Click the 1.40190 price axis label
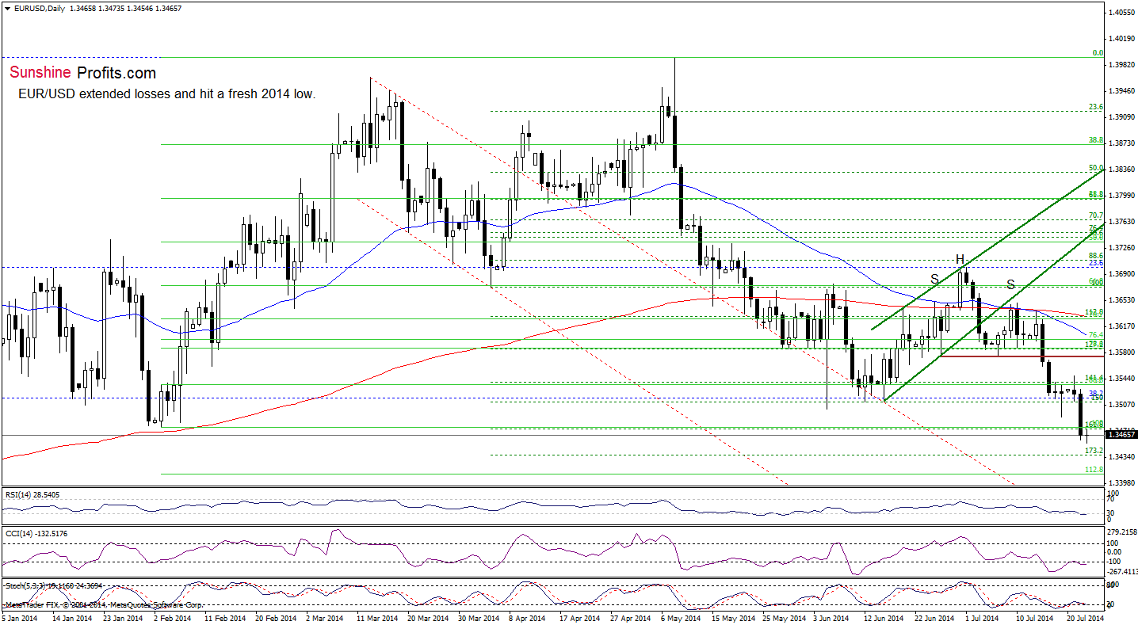This screenshot has height=625, width=1138. [x=1122, y=38]
